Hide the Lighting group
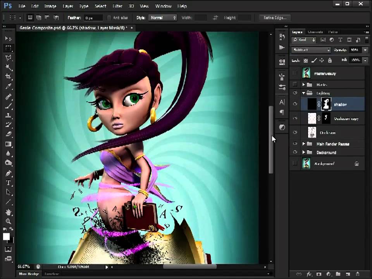 295,93
